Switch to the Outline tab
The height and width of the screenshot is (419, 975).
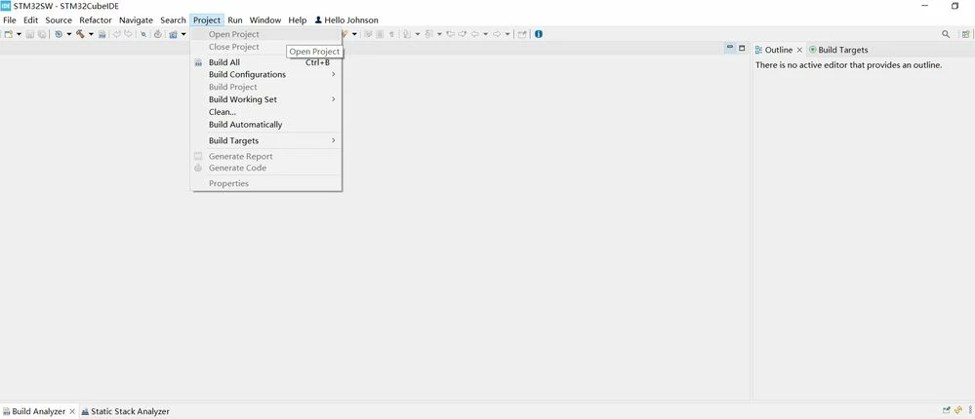[779, 50]
